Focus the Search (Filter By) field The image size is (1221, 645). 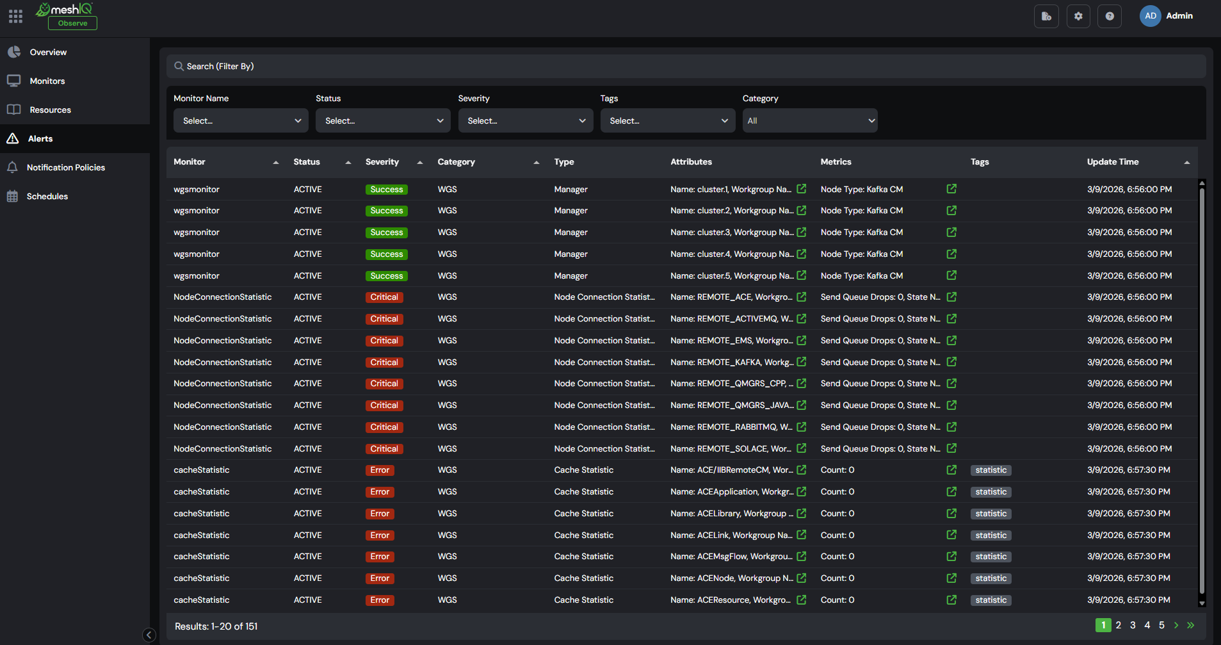[x=686, y=66]
